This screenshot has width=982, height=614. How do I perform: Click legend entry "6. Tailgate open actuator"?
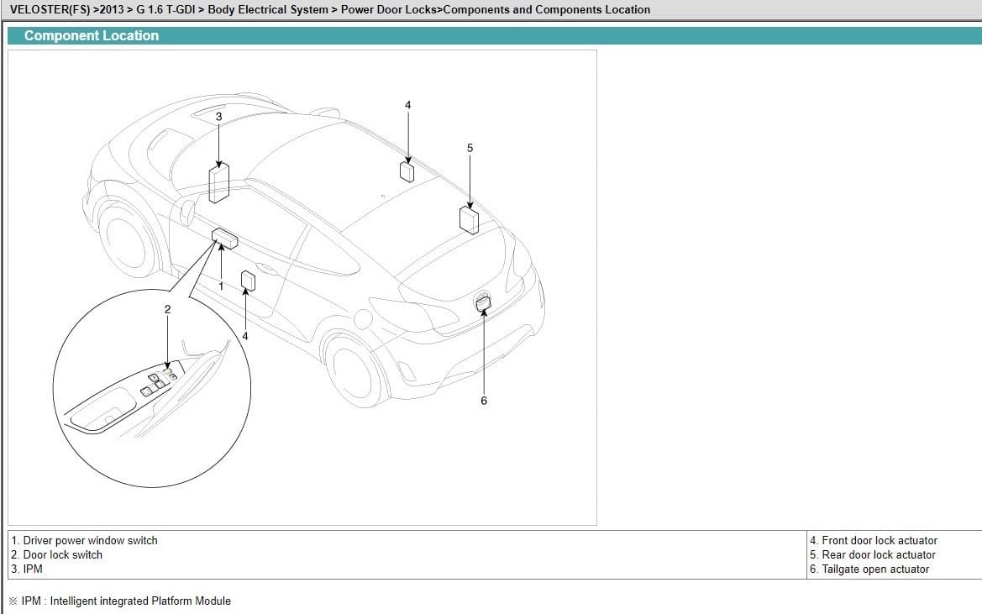(869, 569)
